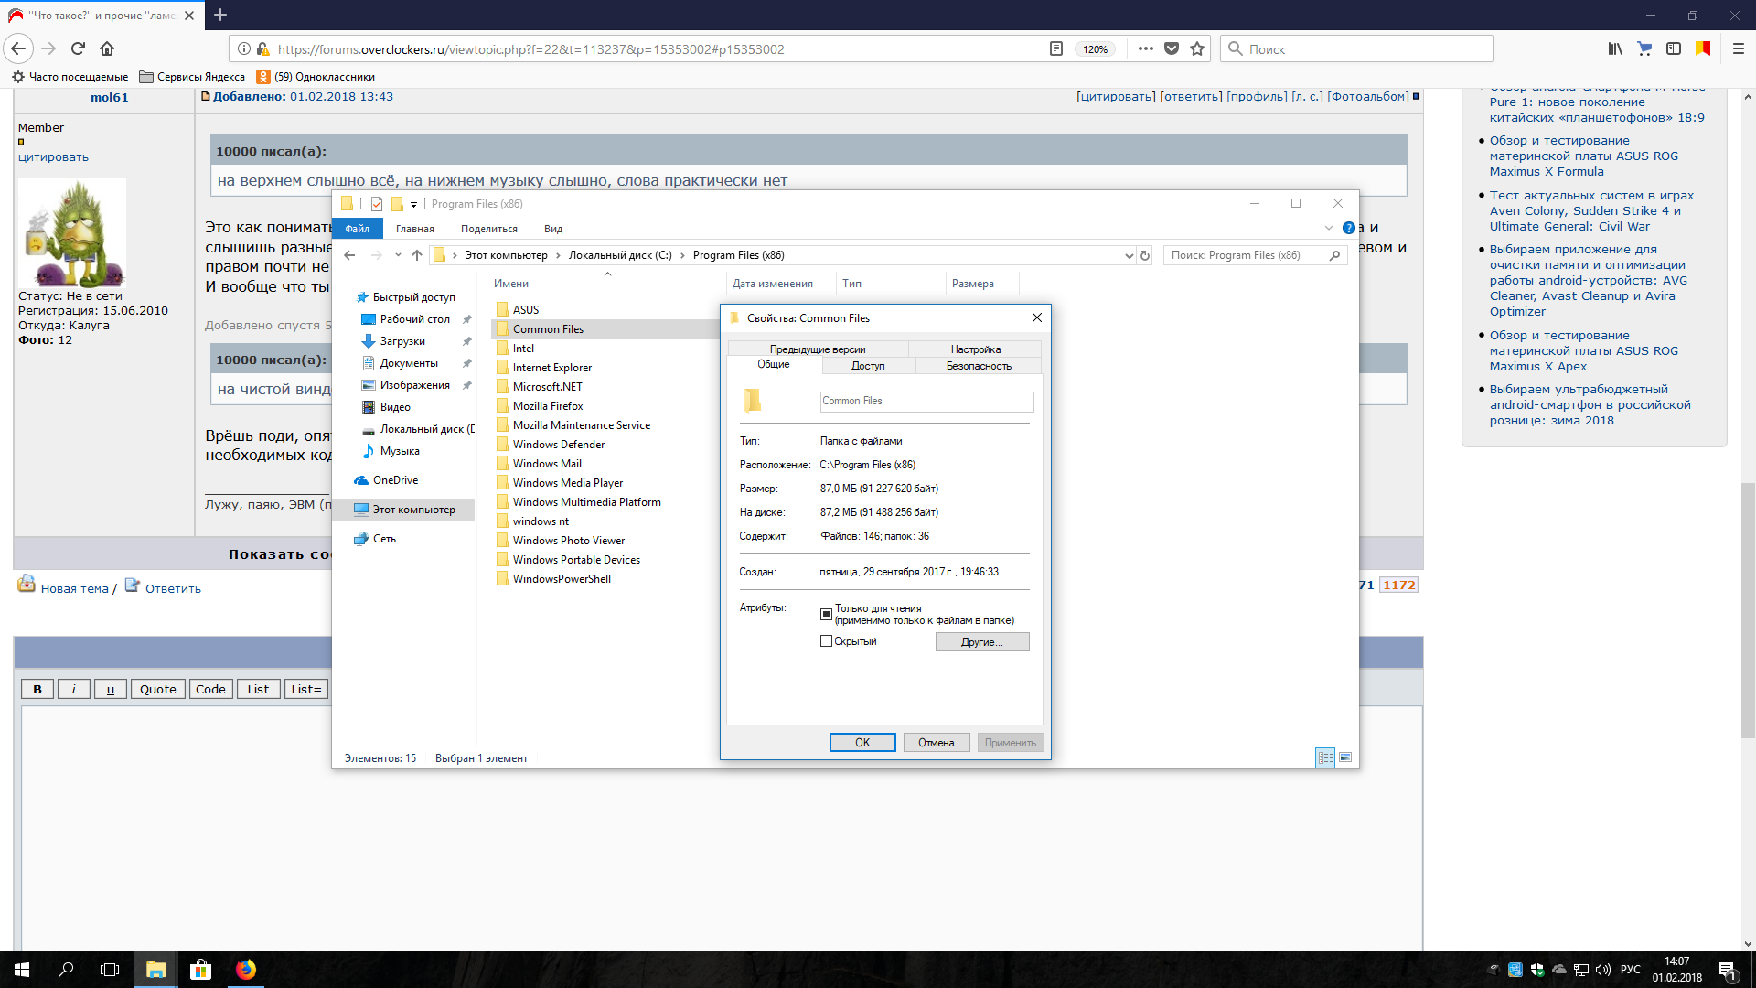Image resolution: width=1756 pixels, height=988 pixels.
Task: Select the Windows Defender folder
Action: click(558, 445)
